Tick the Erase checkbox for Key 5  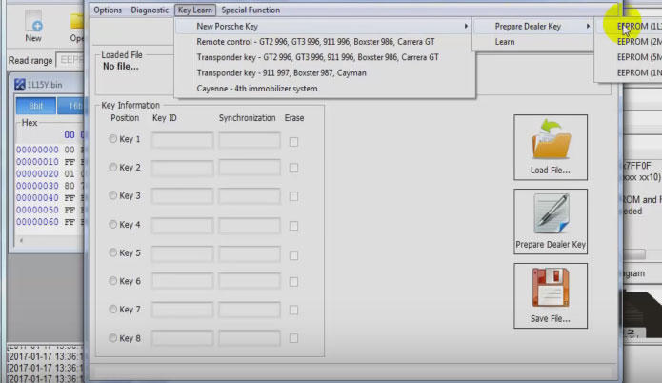(x=293, y=255)
